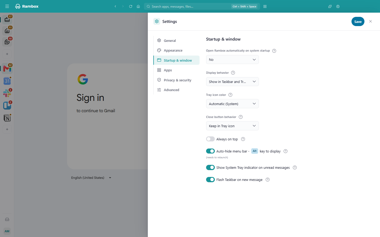This screenshot has height=237, width=380.
Task: Go forward with the right arrow
Action: click(123, 6)
